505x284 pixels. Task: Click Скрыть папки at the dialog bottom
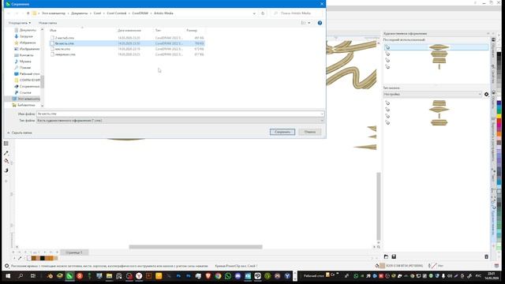(x=19, y=133)
